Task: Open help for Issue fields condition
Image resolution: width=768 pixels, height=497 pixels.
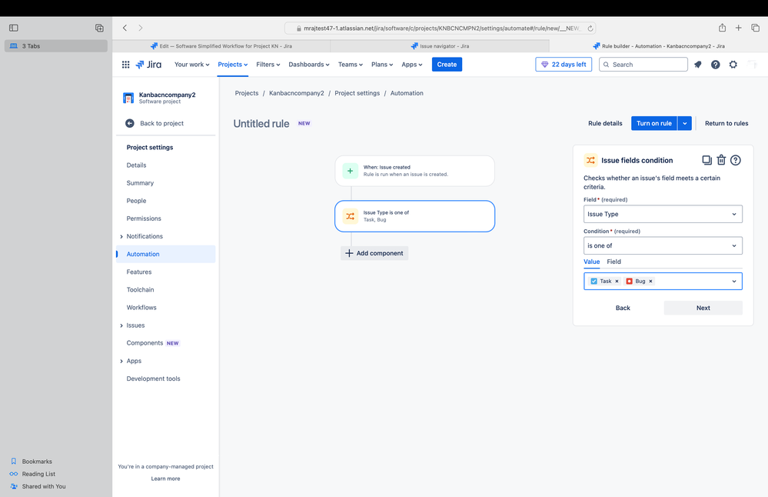Action: [x=736, y=160]
